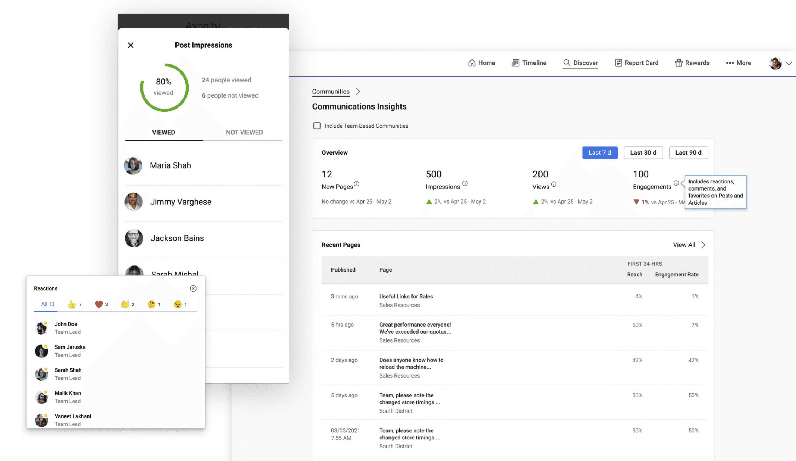
Task: Click the 80% viewed progress ring
Action: [x=164, y=87]
